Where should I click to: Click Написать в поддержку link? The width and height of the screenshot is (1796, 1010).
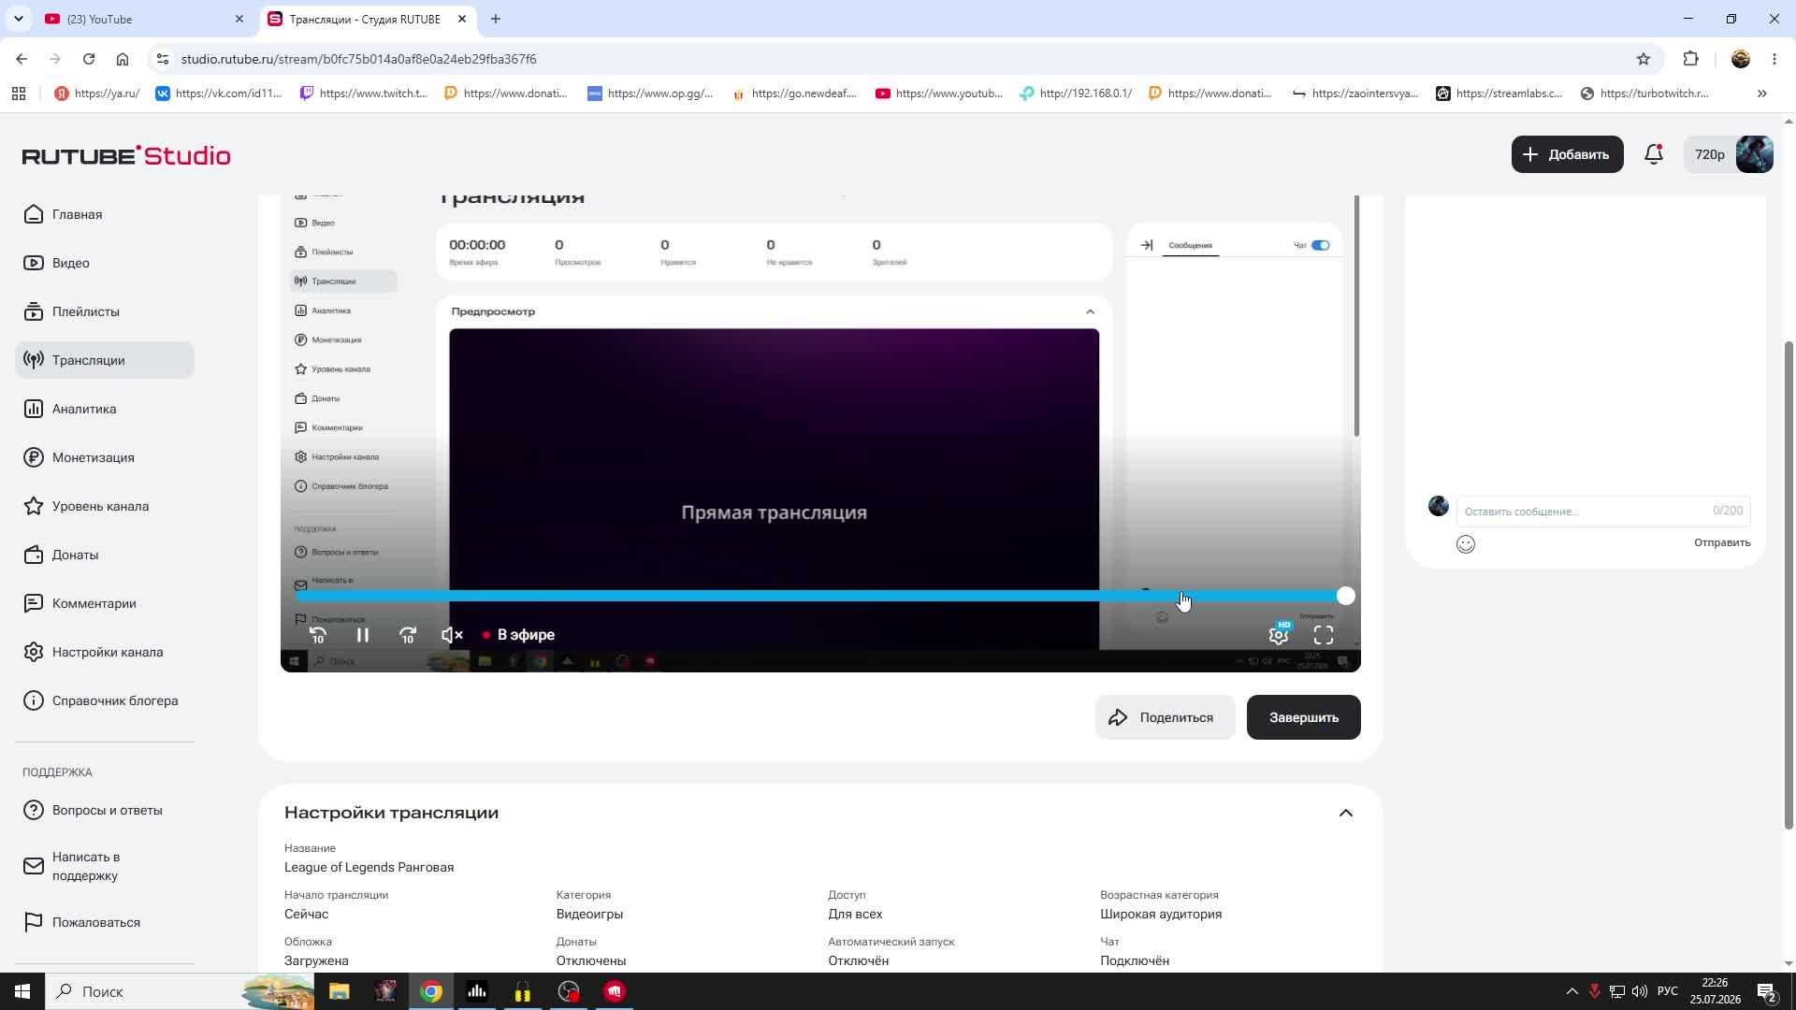[85, 866]
